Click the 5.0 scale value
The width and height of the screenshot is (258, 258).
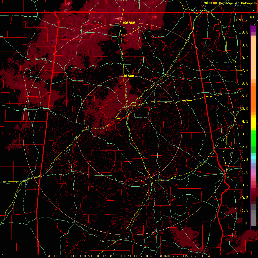click(x=245, y=109)
